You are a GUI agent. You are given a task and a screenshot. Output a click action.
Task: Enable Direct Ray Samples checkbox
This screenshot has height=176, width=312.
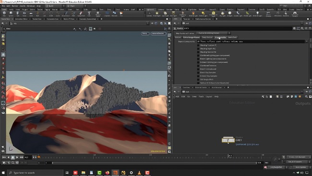(198, 72)
